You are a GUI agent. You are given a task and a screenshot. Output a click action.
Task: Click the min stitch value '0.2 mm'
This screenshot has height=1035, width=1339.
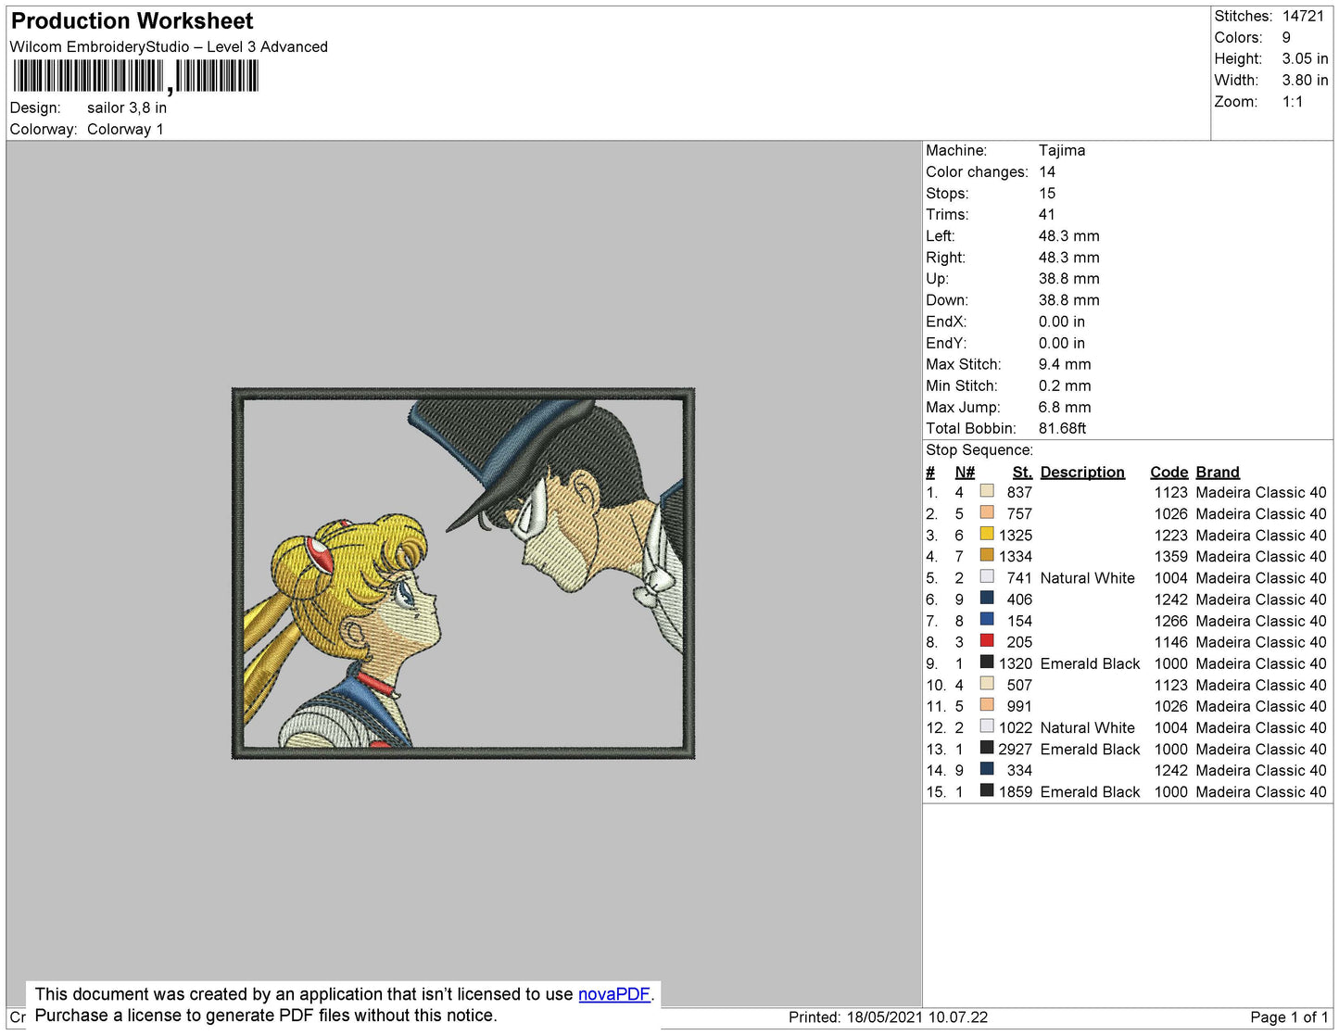point(1065,386)
